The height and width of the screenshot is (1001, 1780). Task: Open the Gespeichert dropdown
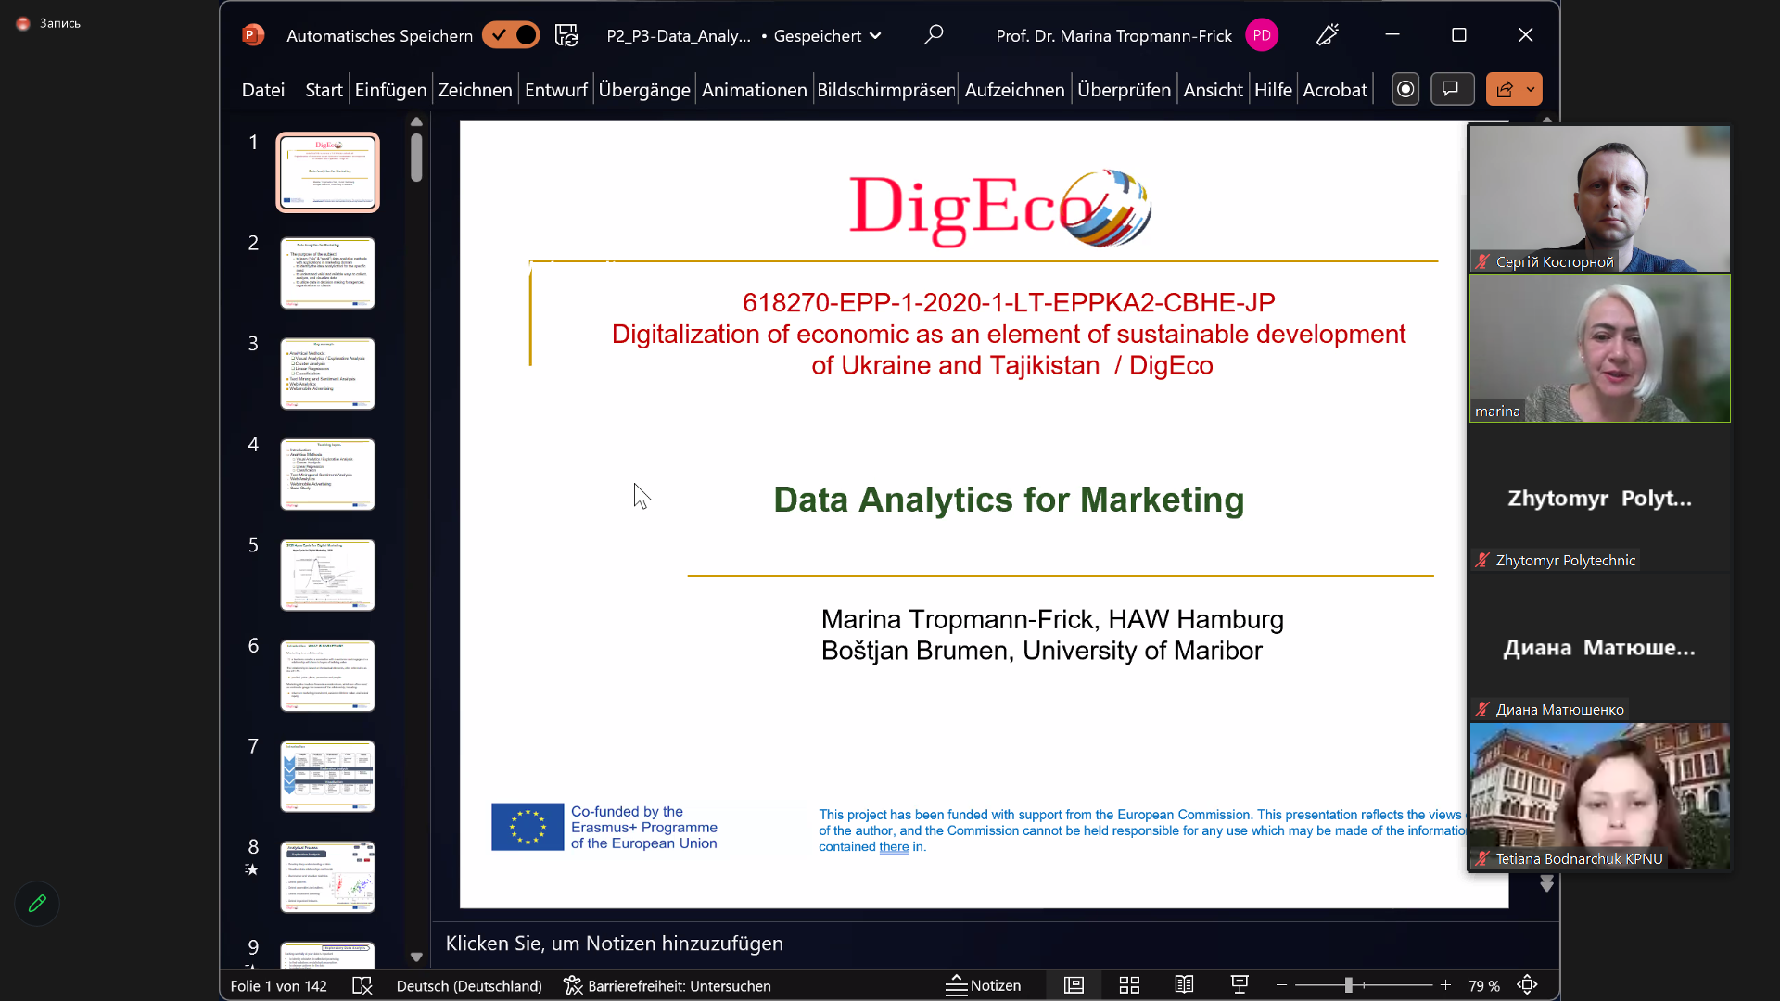tap(877, 36)
